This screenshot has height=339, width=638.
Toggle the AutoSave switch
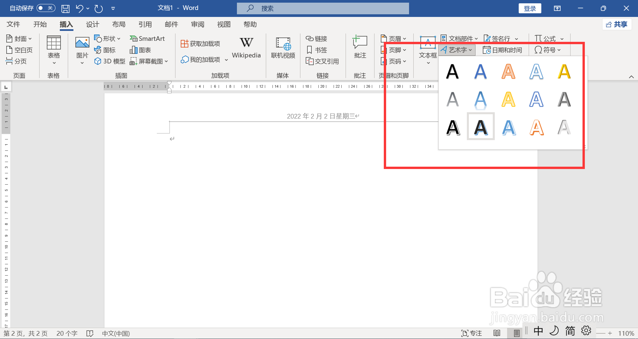(x=46, y=8)
